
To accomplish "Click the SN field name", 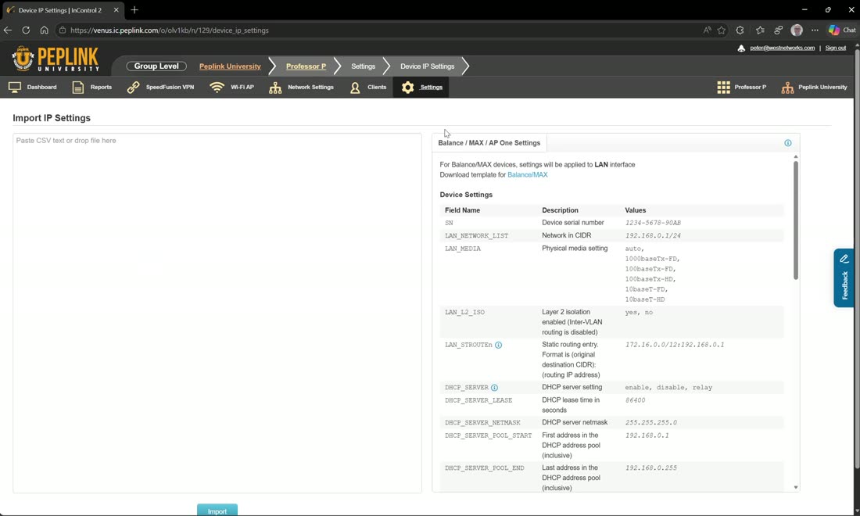I will click(449, 223).
